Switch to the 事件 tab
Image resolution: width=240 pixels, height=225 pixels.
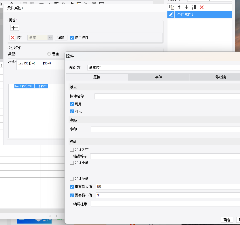[x=158, y=77]
